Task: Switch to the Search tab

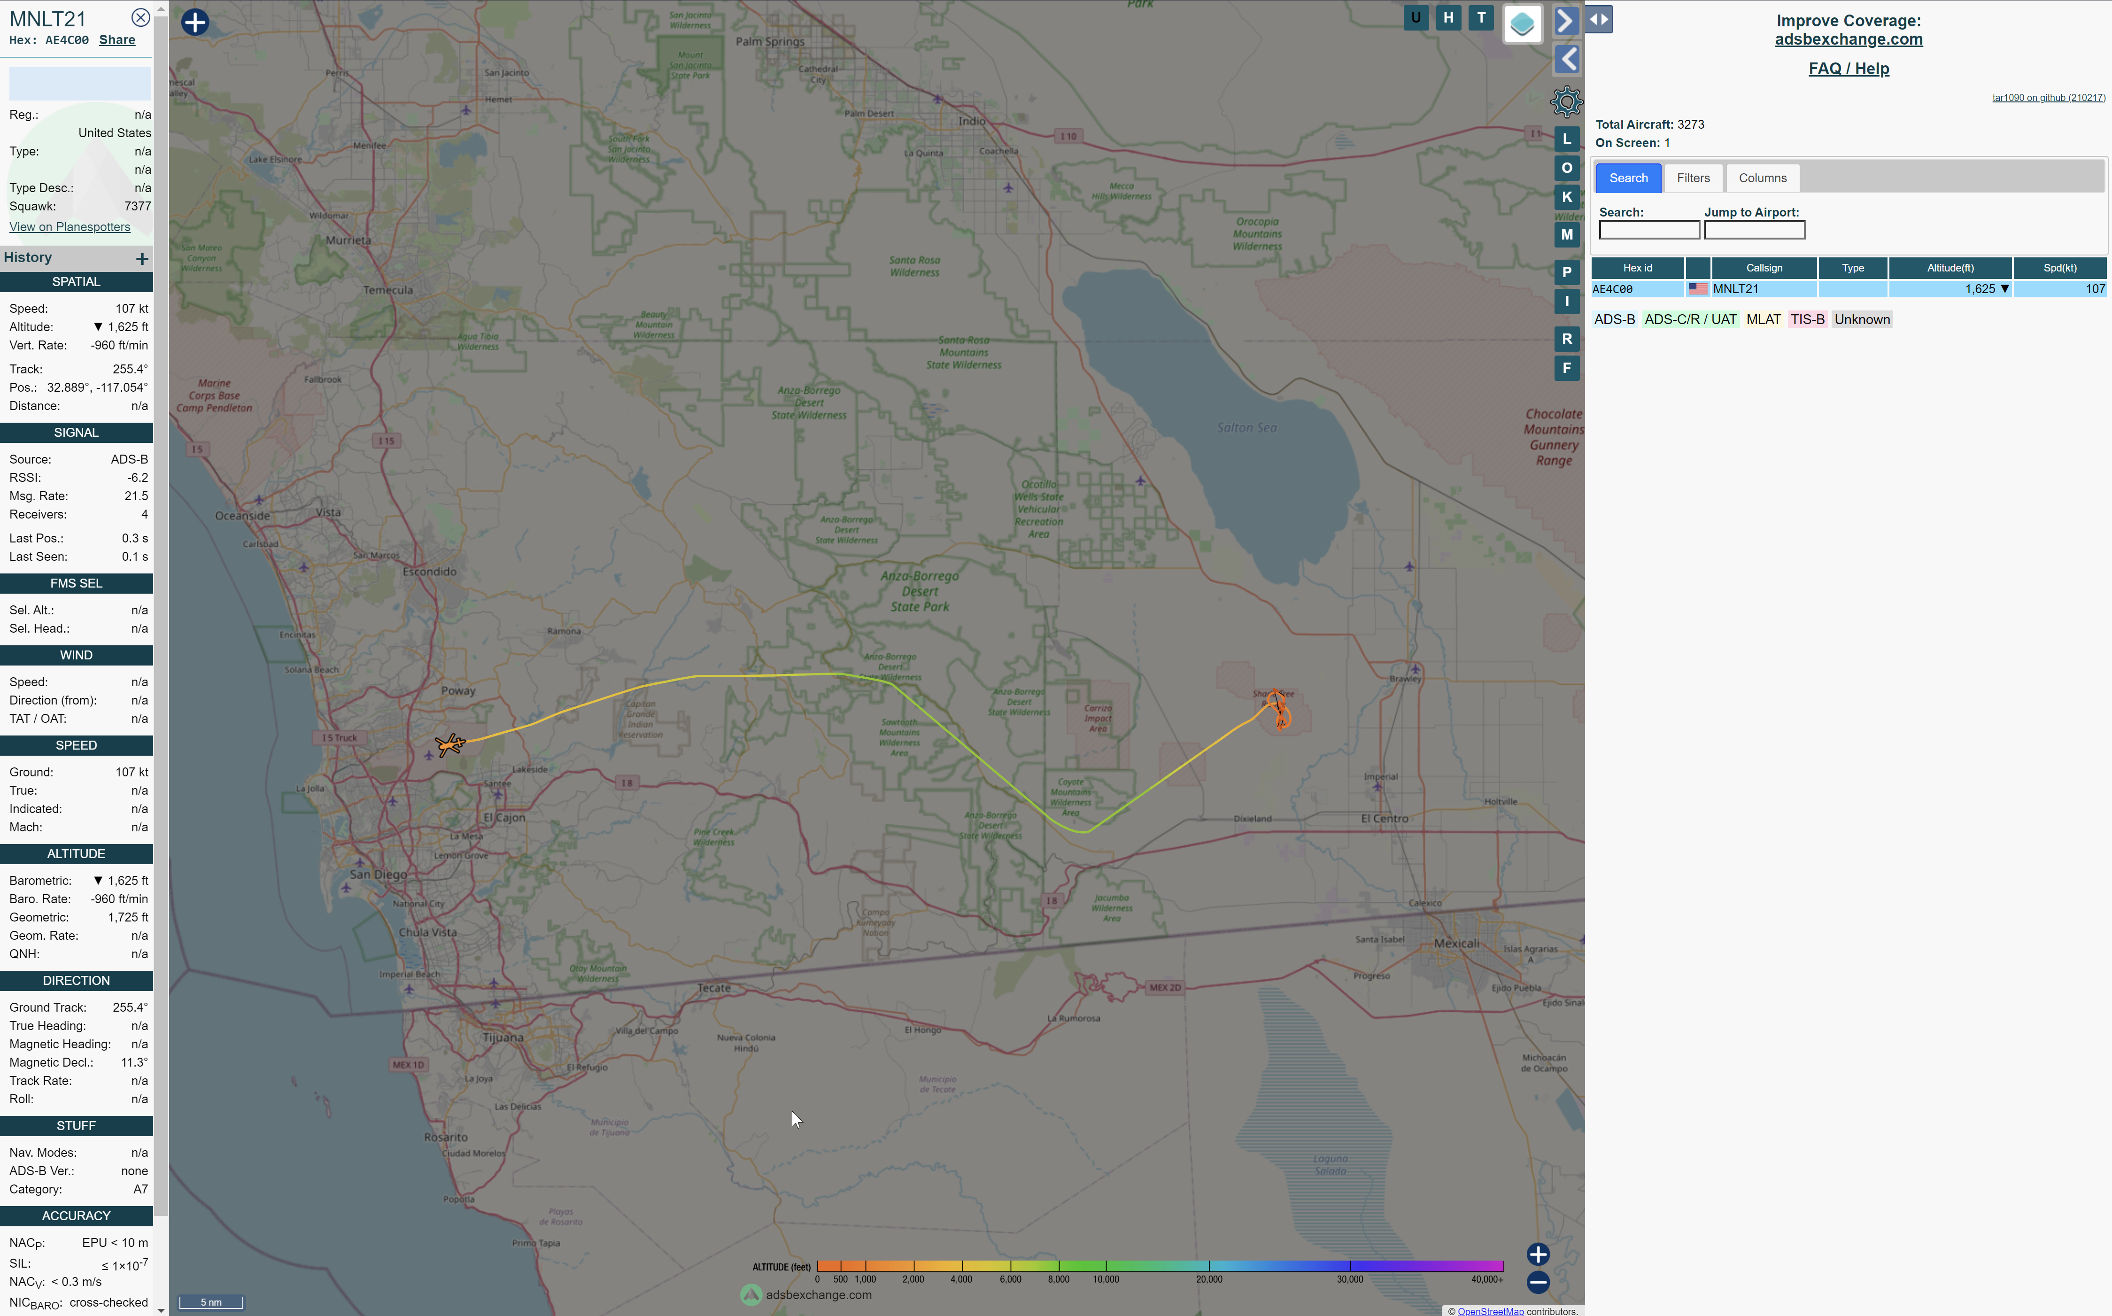Action: (x=1628, y=178)
